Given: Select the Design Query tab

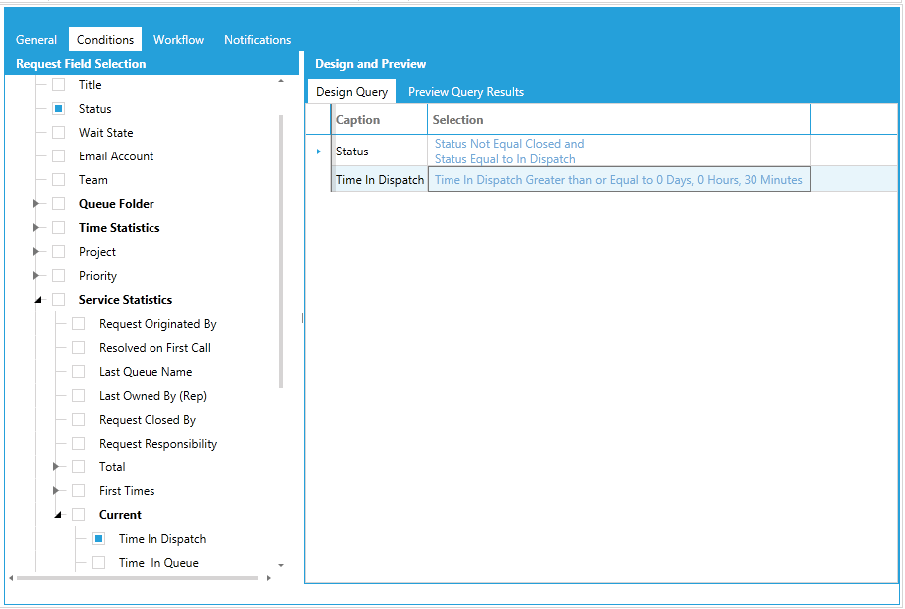Looking at the screenshot, I should click(352, 92).
